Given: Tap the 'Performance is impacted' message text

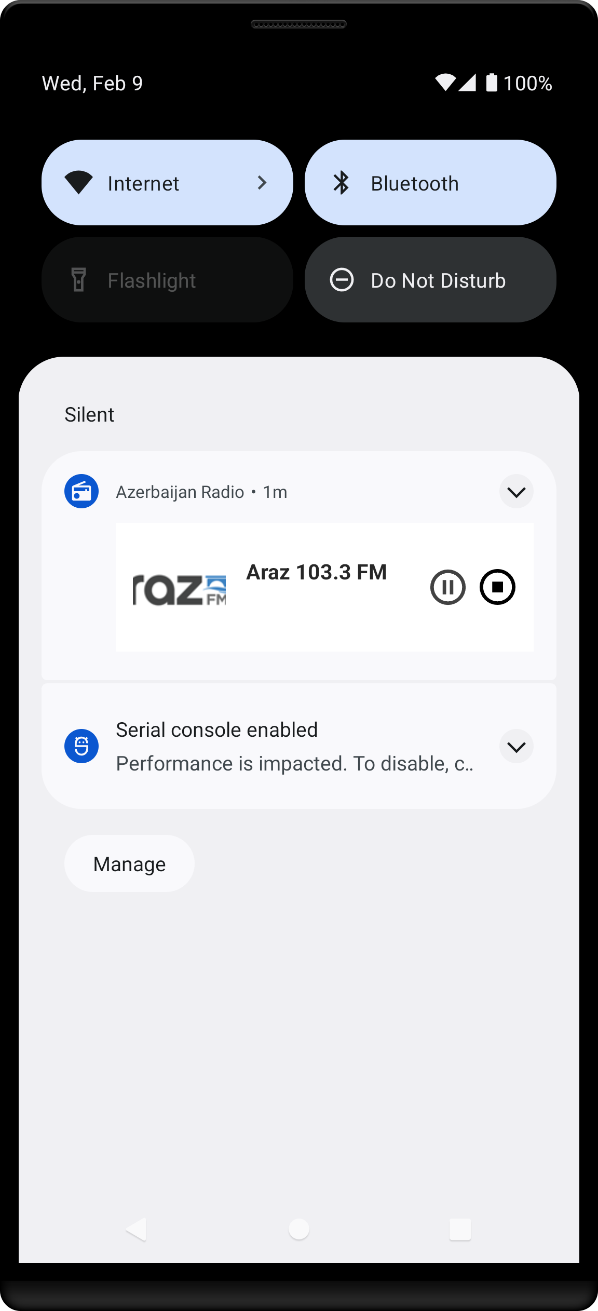Looking at the screenshot, I should 294,764.
